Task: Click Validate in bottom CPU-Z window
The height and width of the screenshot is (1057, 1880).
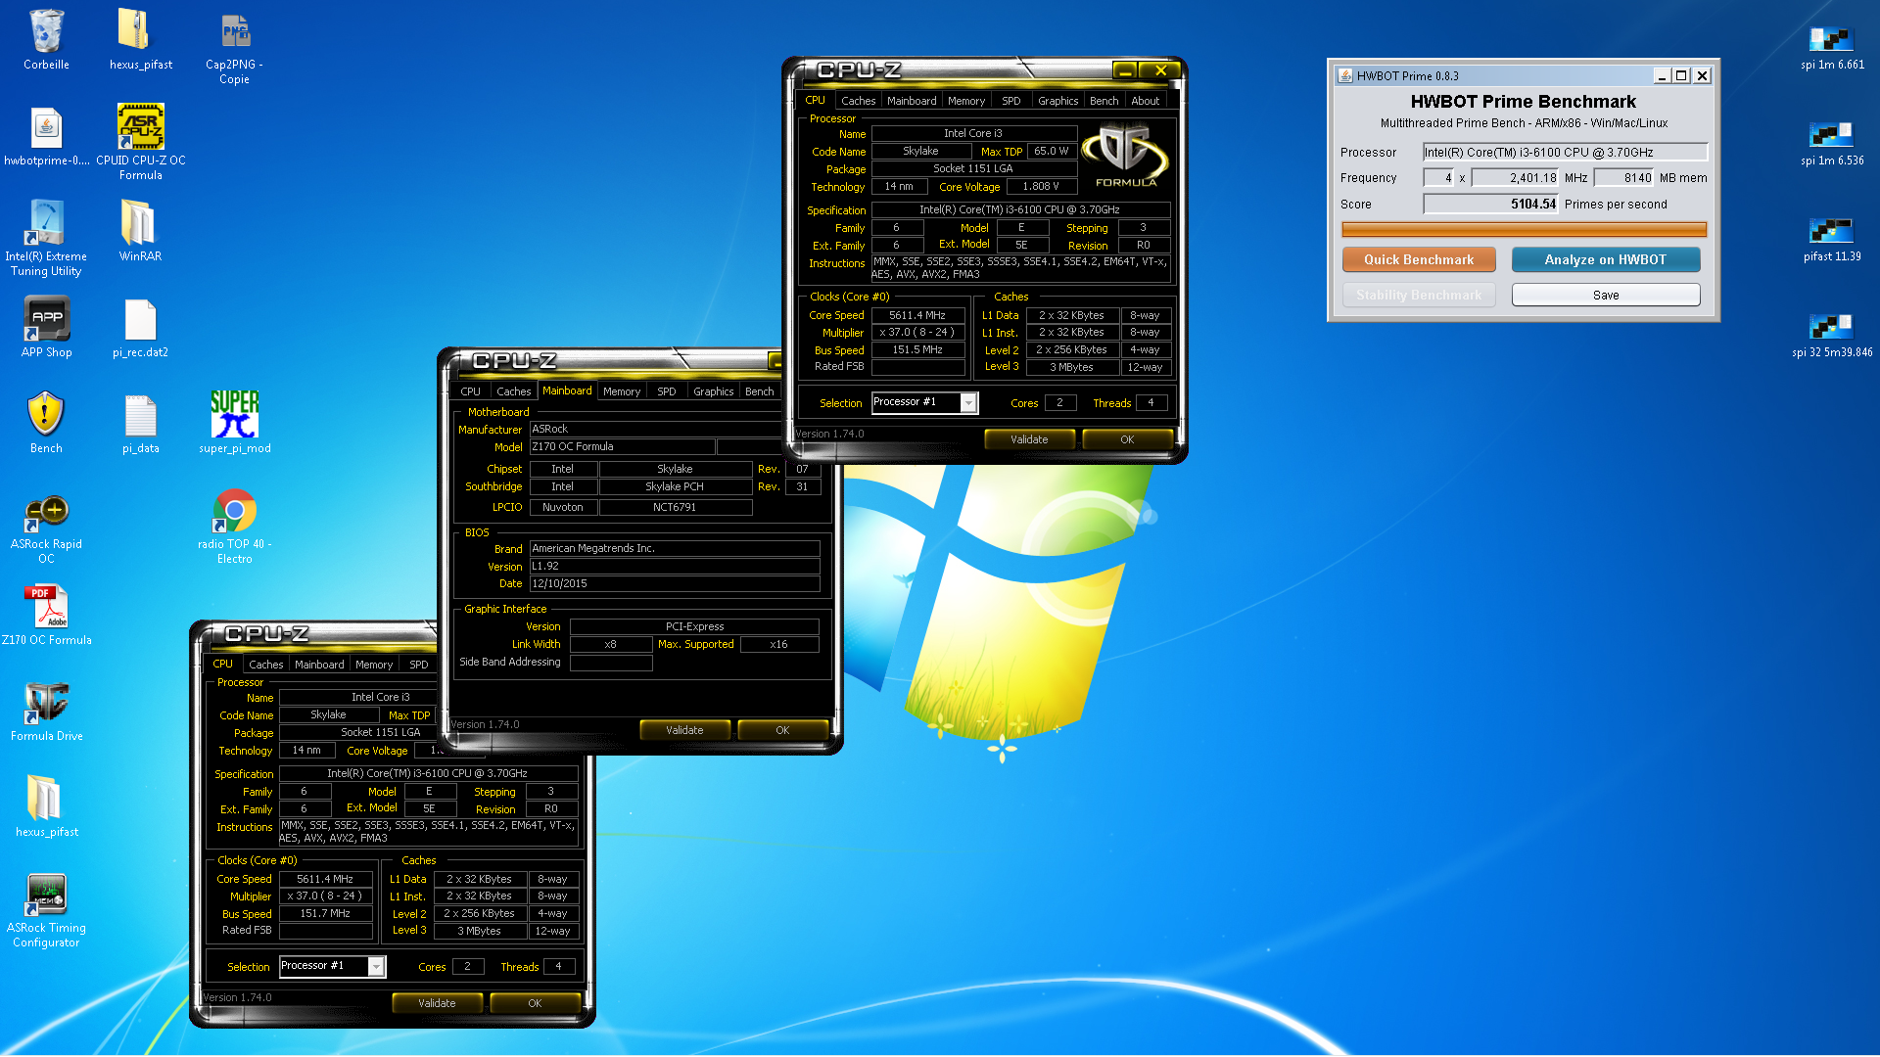Action: pyautogui.click(x=437, y=1003)
